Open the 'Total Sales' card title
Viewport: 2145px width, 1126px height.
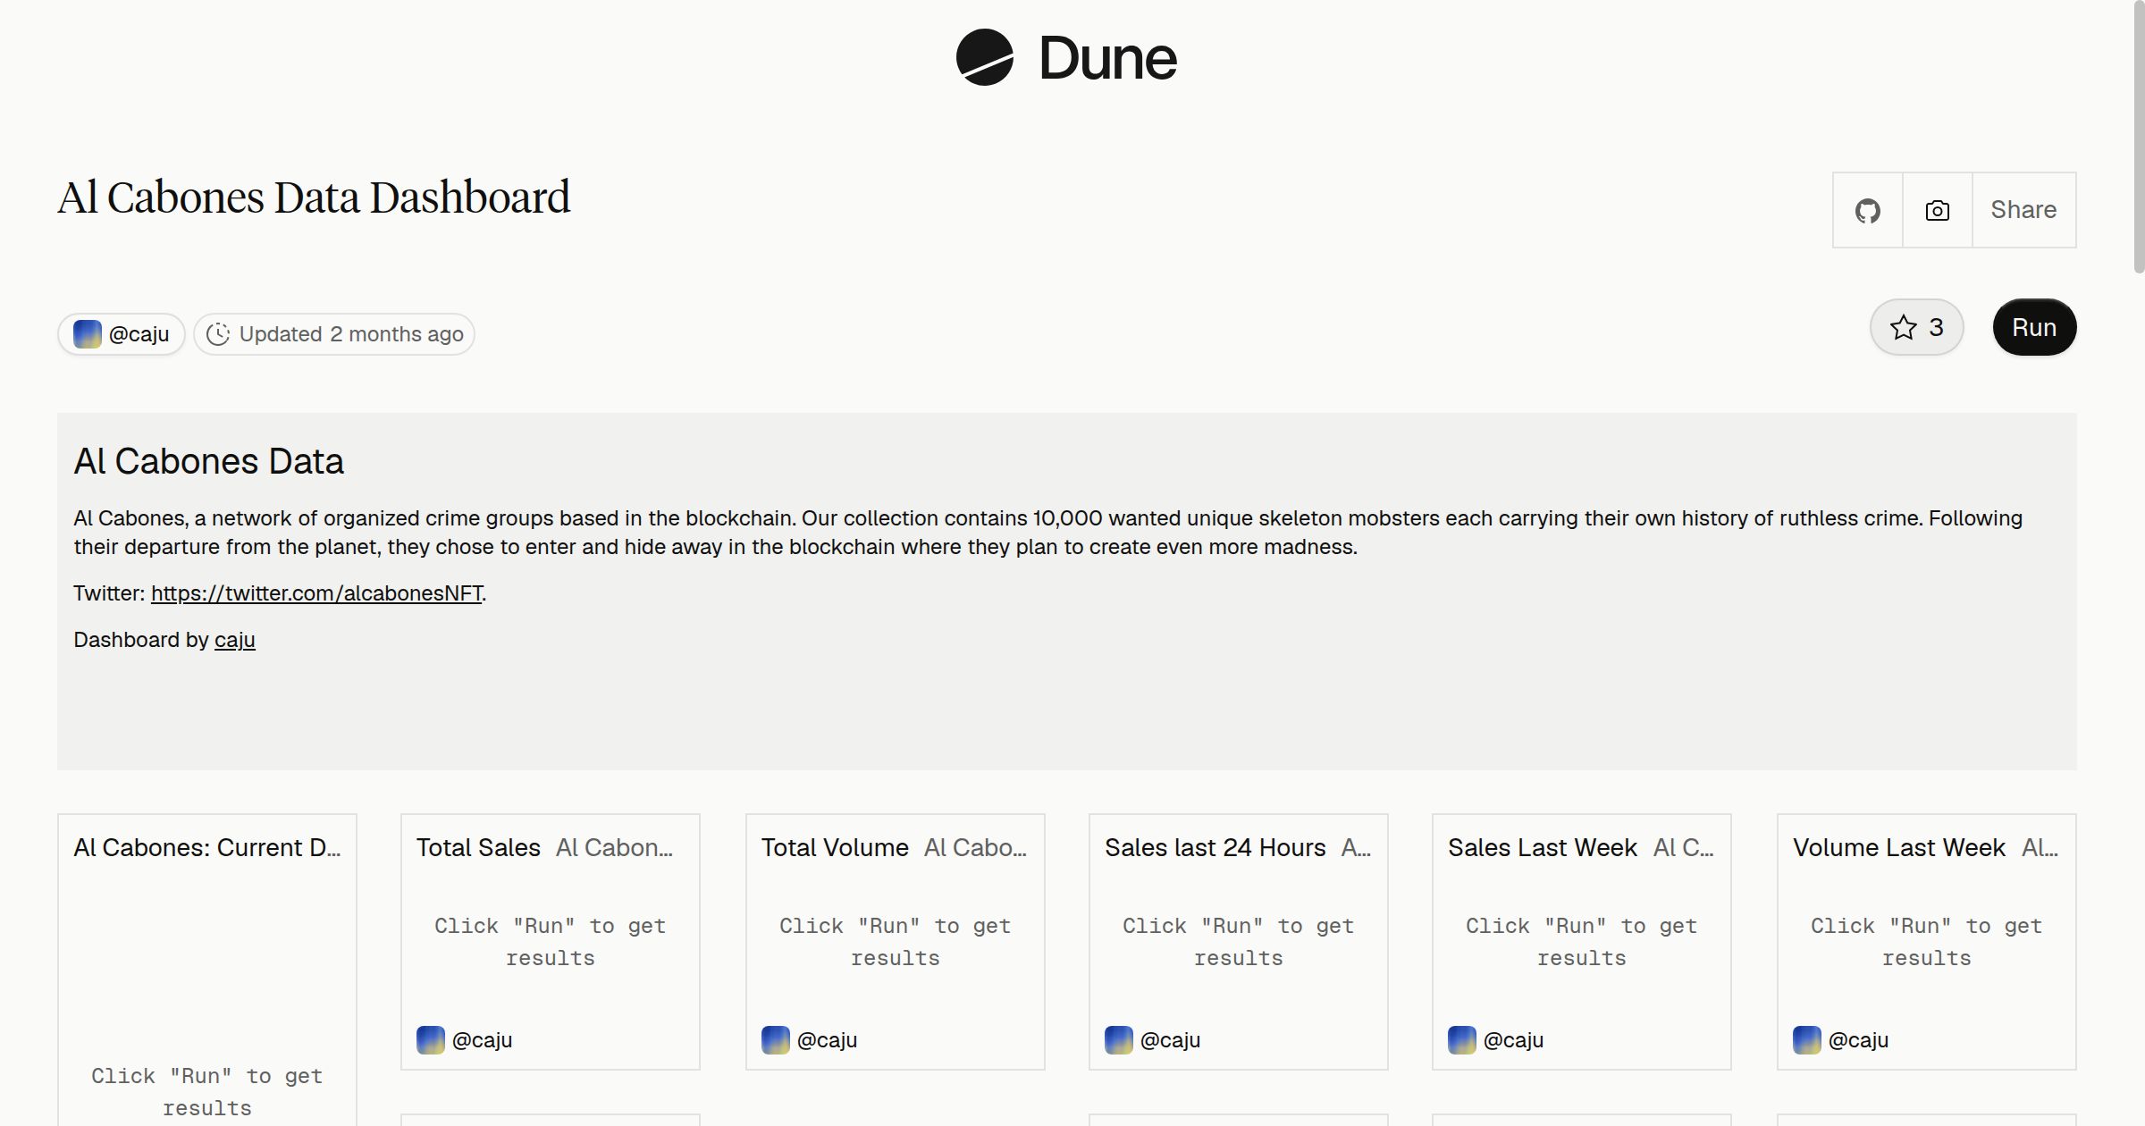(x=478, y=847)
